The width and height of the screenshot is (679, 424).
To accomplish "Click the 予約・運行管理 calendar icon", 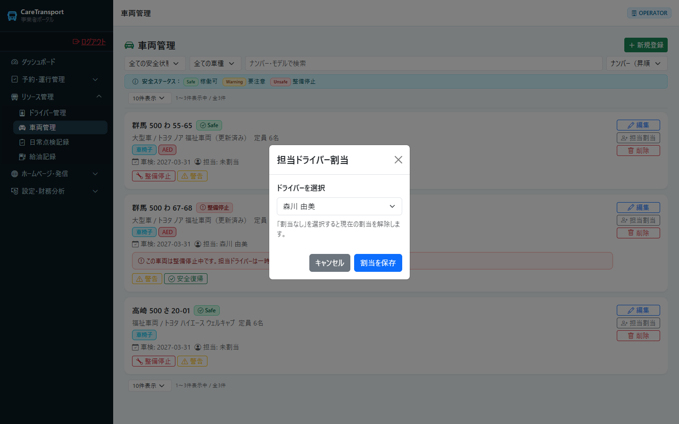I will click(x=15, y=79).
